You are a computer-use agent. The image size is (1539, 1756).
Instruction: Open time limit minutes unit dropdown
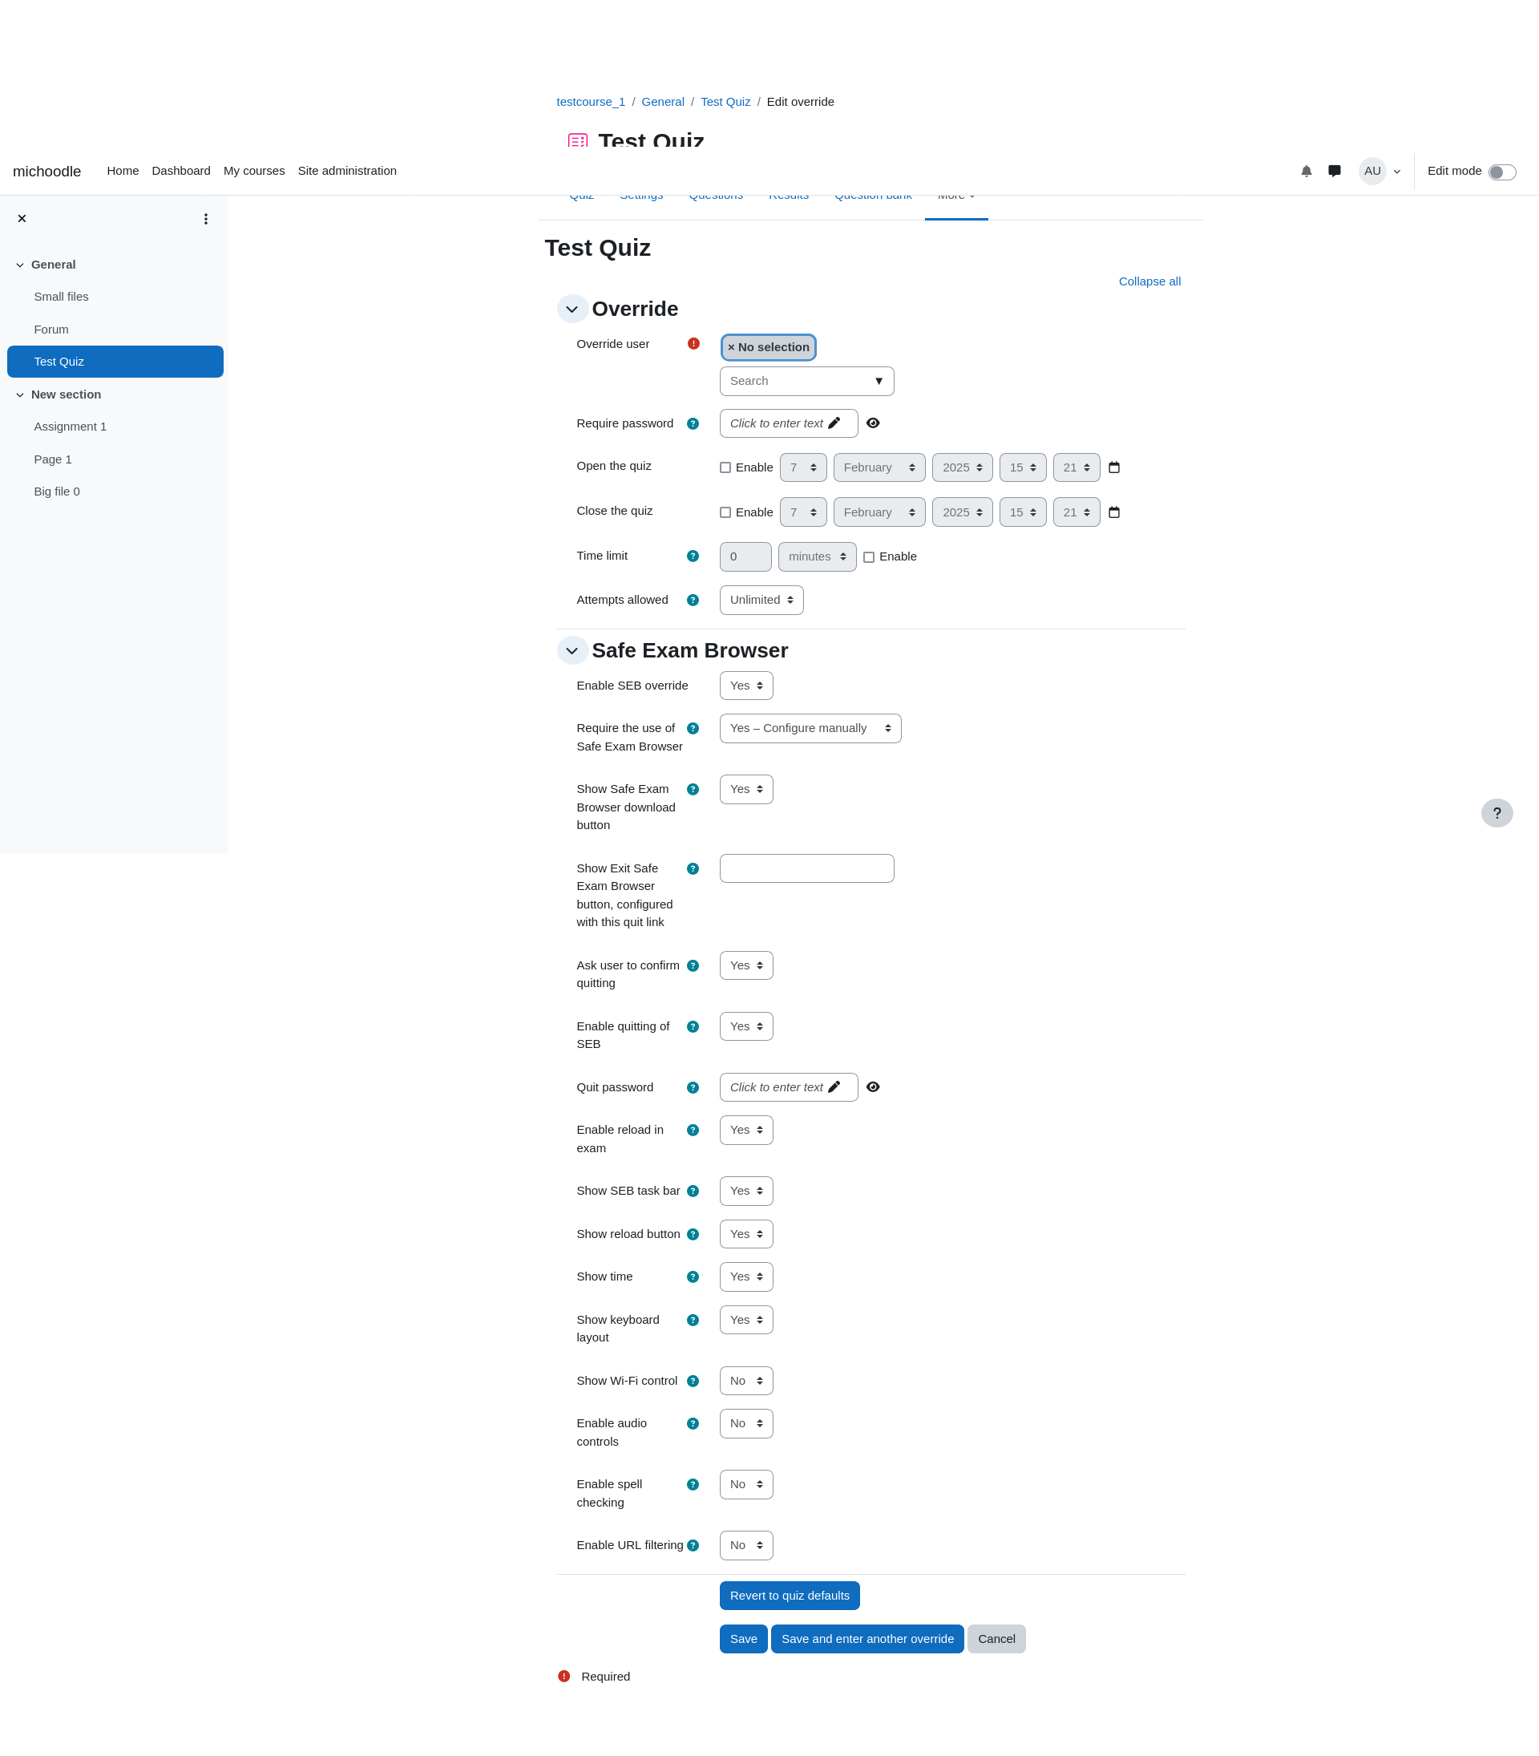tap(818, 556)
